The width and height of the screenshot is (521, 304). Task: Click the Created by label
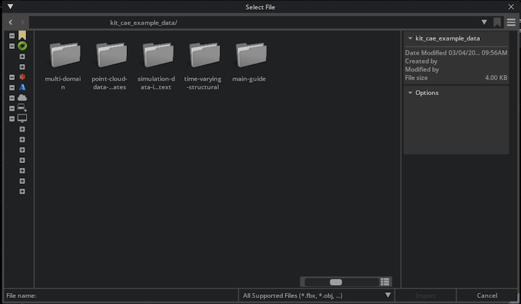pos(421,61)
